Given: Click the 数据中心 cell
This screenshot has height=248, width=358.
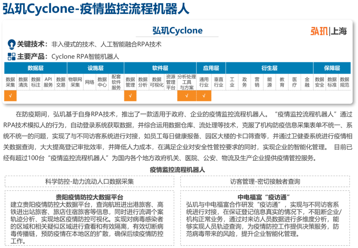Looking at the screenshot, I should tap(102, 82).
